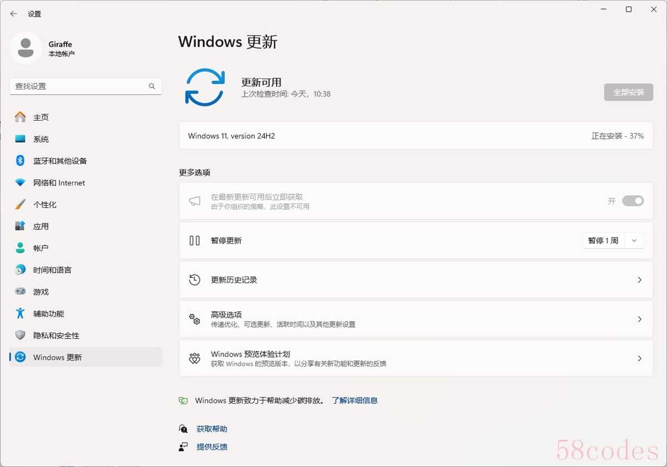Click the 提供反馈 person icon

(x=183, y=446)
